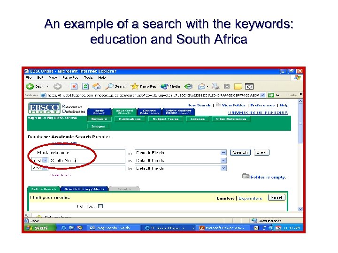Click the IE Back arrow icon
Screen dimensions: 338x253
coord(30,87)
